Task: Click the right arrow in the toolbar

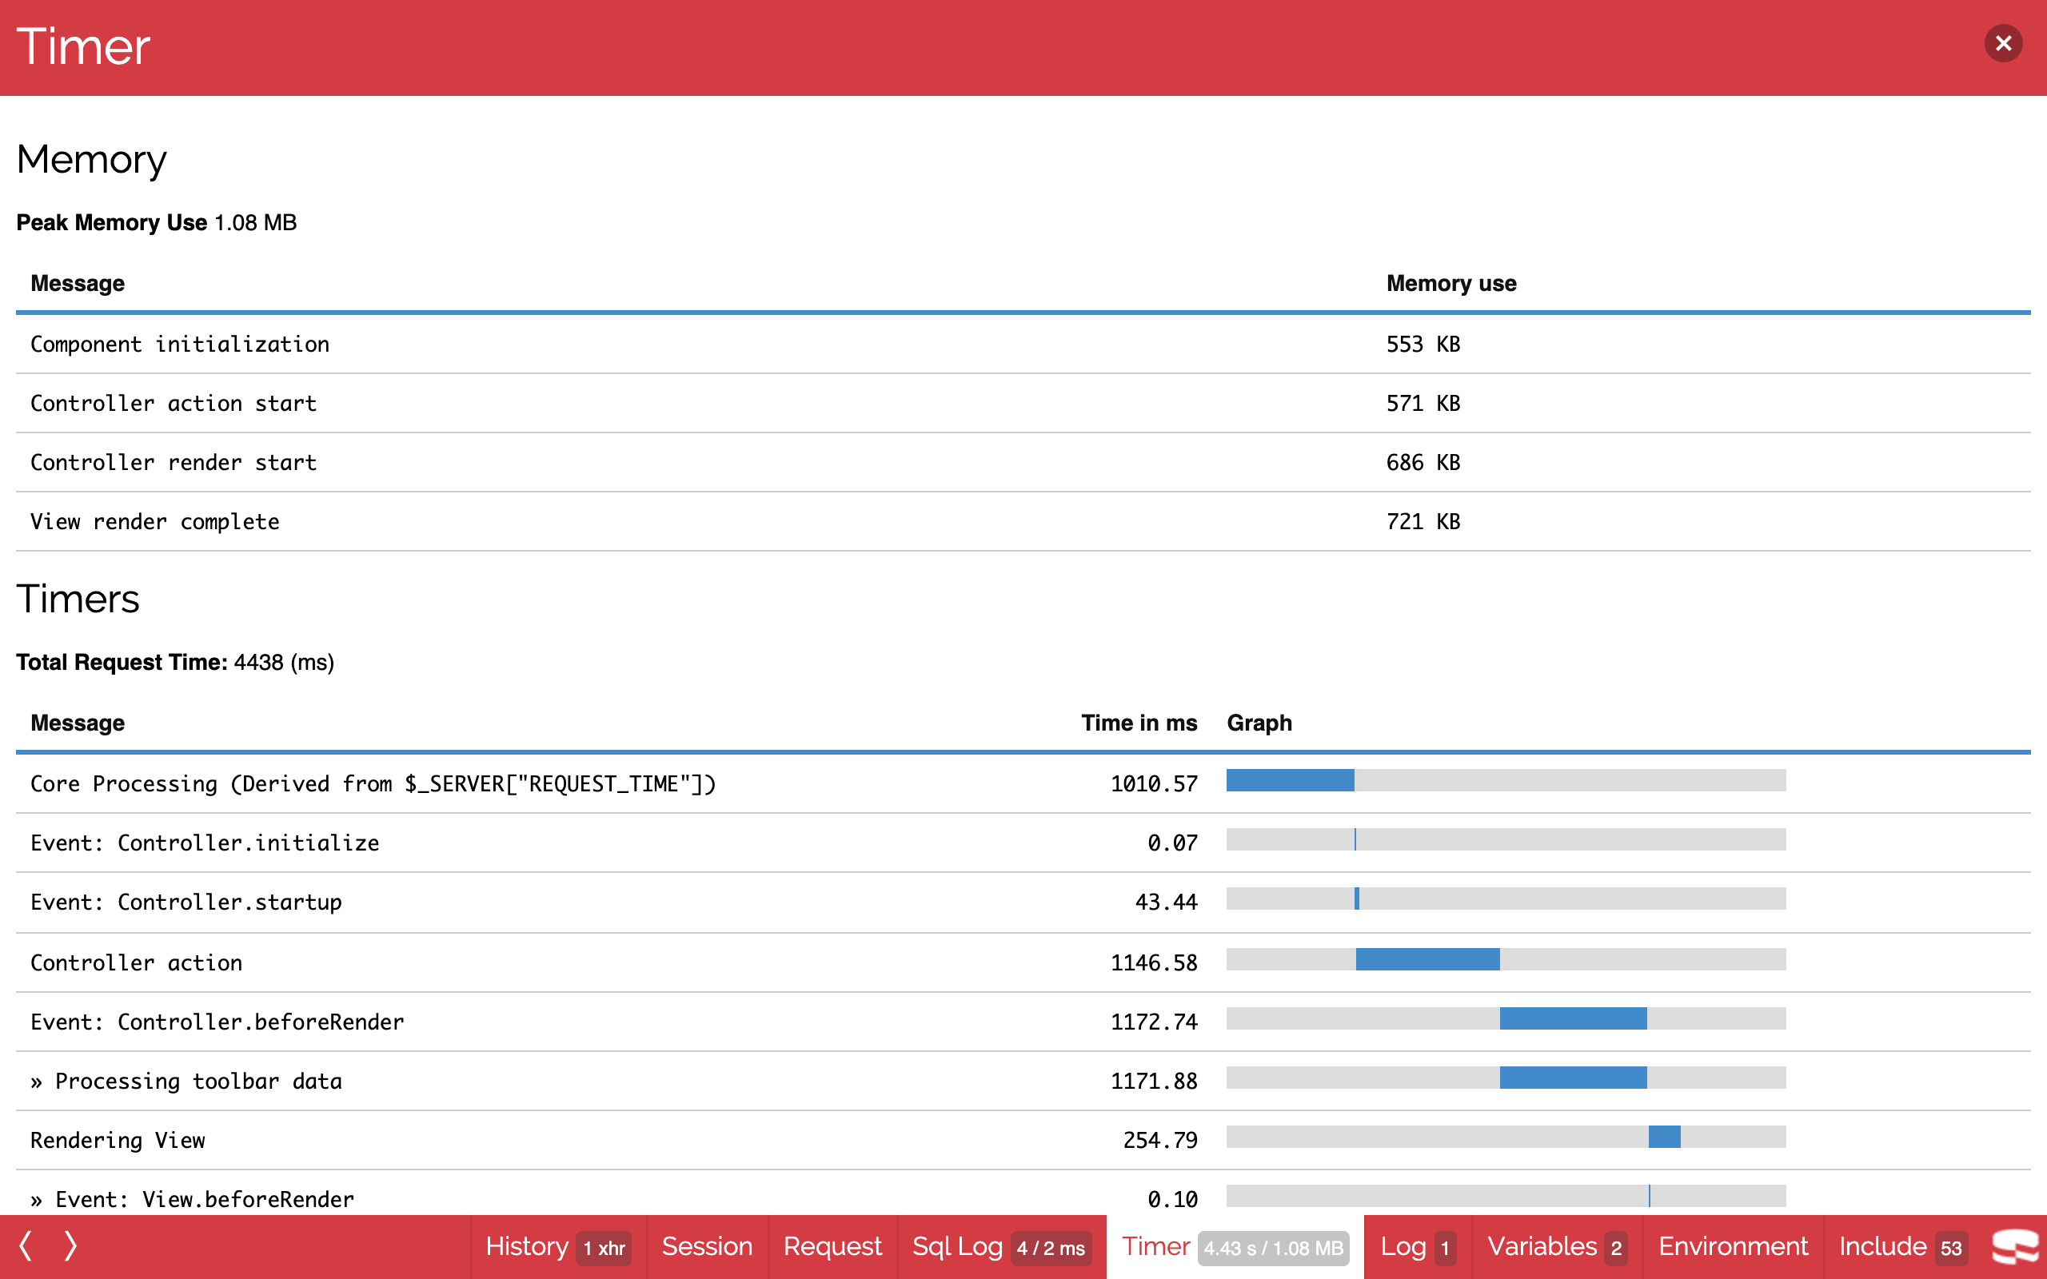Action: (x=71, y=1246)
